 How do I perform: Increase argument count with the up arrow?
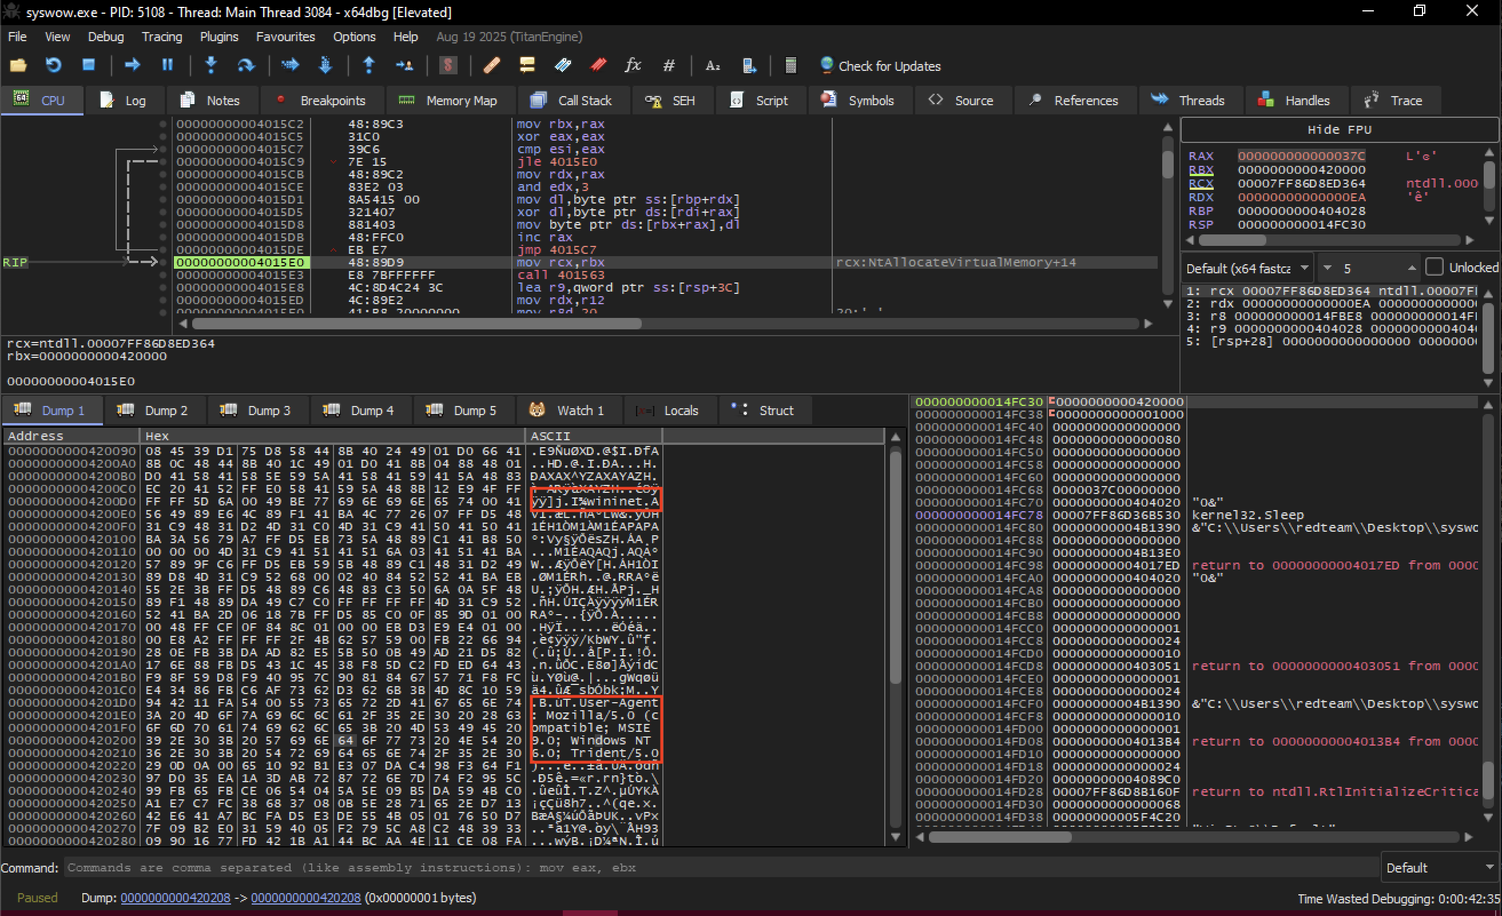tap(1411, 268)
